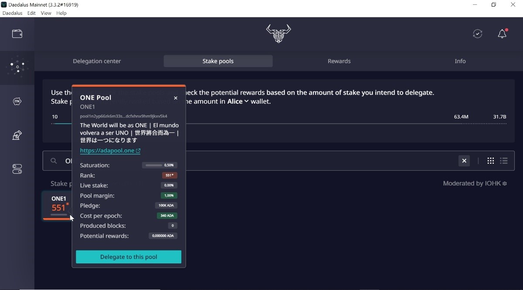Open the node sync status icon
The height and width of the screenshot is (290, 523).
coord(478,34)
